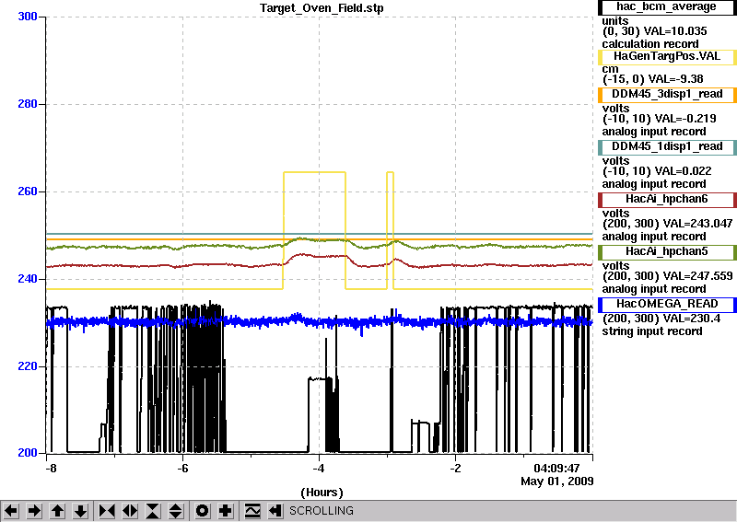Click the wave graph refresh icon

(x=252, y=511)
